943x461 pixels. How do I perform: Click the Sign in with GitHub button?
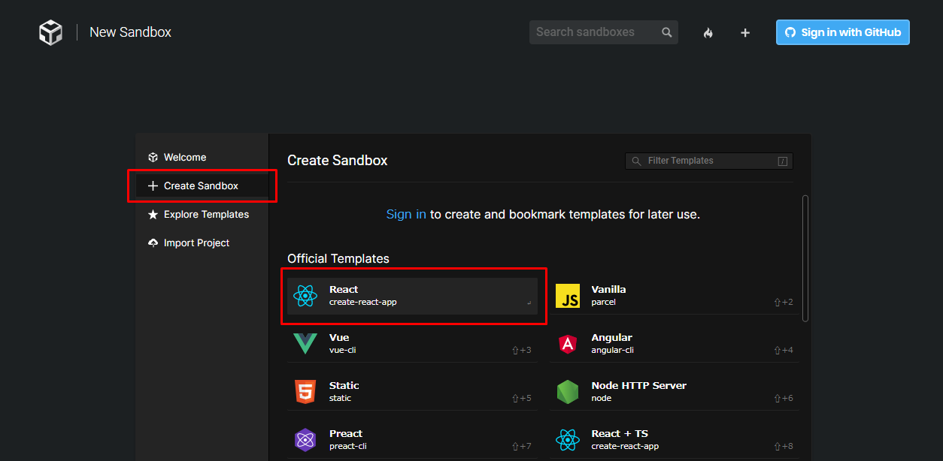point(841,32)
